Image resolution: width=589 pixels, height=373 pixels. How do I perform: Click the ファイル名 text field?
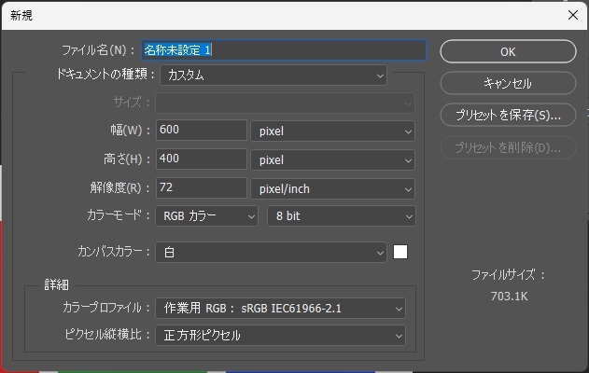[284, 50]
